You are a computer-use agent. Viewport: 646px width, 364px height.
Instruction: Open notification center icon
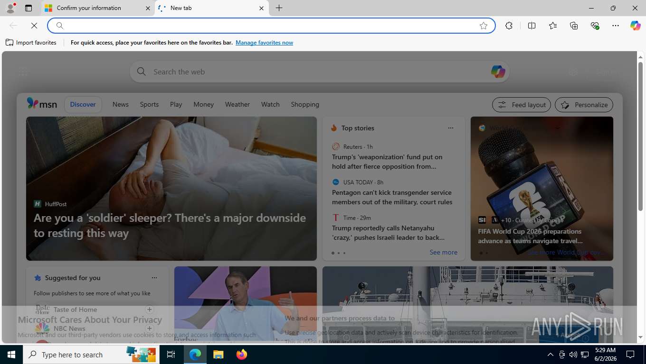[x=630, y=355]
